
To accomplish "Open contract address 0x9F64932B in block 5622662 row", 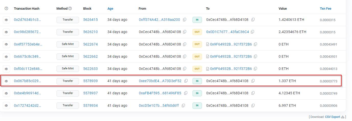I will [x=231, y=56].
